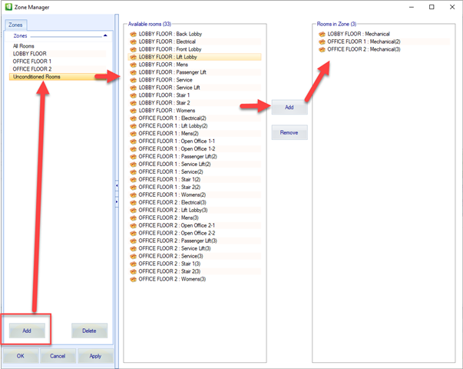Screen dimensions: 463x369
Task: Click the icon for OFFICE FLOOR 2 : Electrical(3)
Action: [x=133, y=202]
